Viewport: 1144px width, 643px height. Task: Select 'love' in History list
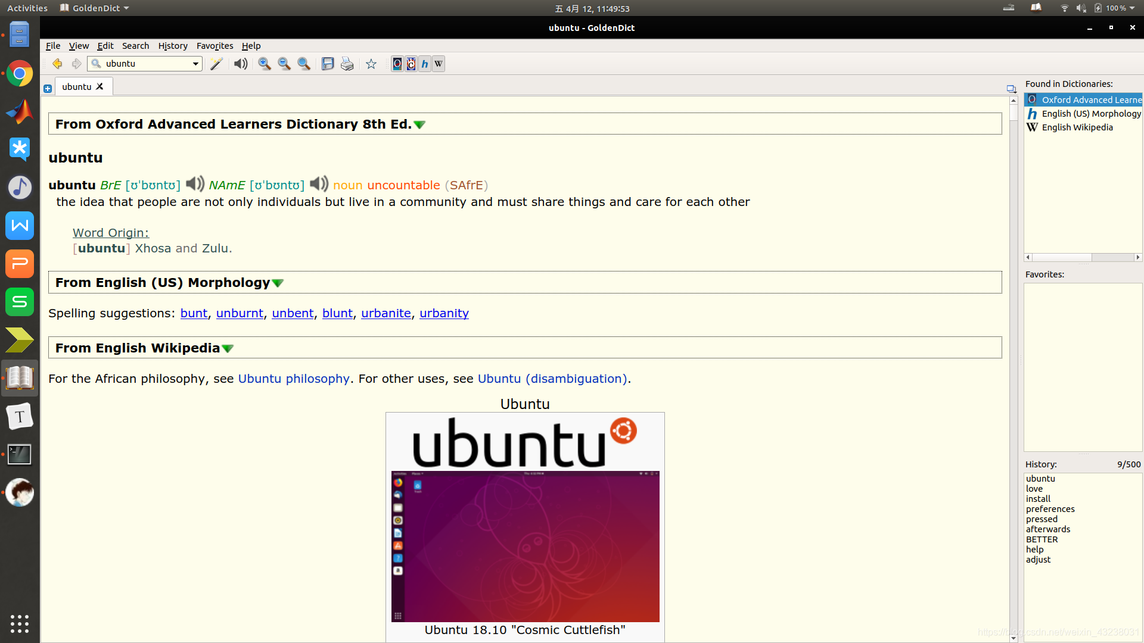pyautogui.click(x=1034, y=489)
